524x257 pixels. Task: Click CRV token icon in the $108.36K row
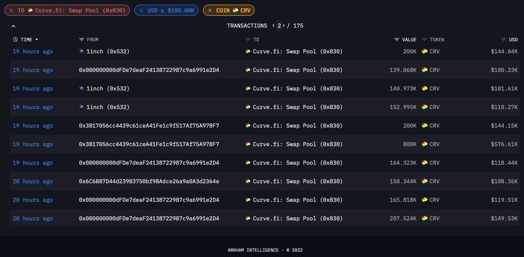point(425,181)
